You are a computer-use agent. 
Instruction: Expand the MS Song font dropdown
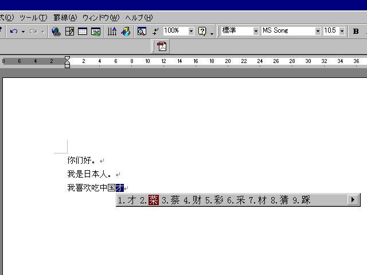tap(318, 31)
